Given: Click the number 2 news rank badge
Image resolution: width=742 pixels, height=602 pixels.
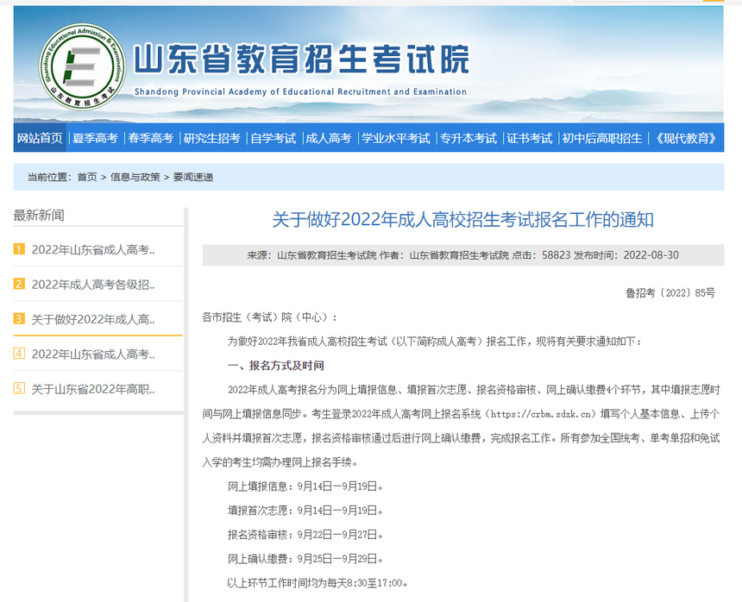Looking at the screenshot, I should (19, 284).
